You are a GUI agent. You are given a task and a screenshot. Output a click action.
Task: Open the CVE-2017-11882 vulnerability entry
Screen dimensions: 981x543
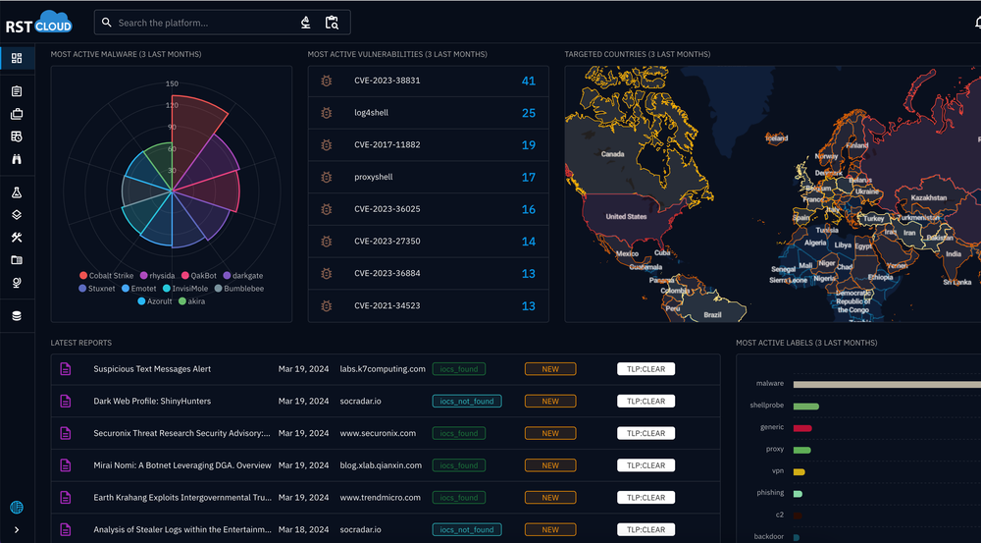pyautogui.click(x=428, y=144)
